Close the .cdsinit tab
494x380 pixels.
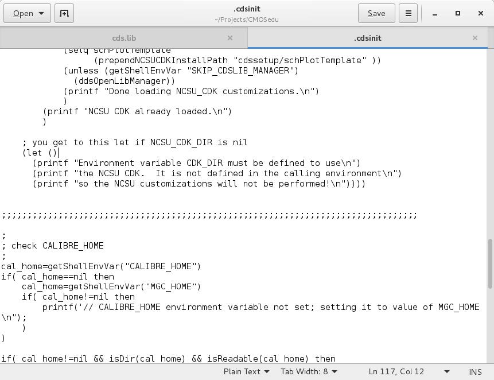click(x=475, y=38)
